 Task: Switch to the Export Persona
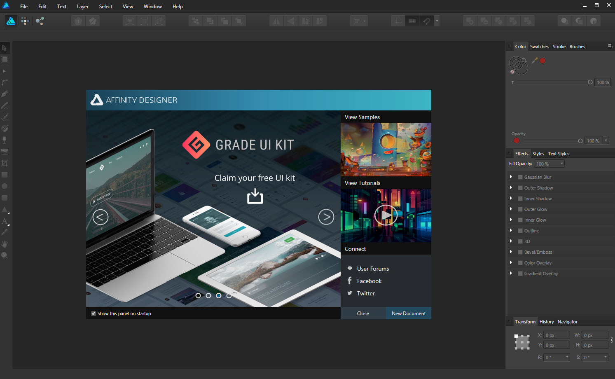pyautogui.click(x=40, y=21)
